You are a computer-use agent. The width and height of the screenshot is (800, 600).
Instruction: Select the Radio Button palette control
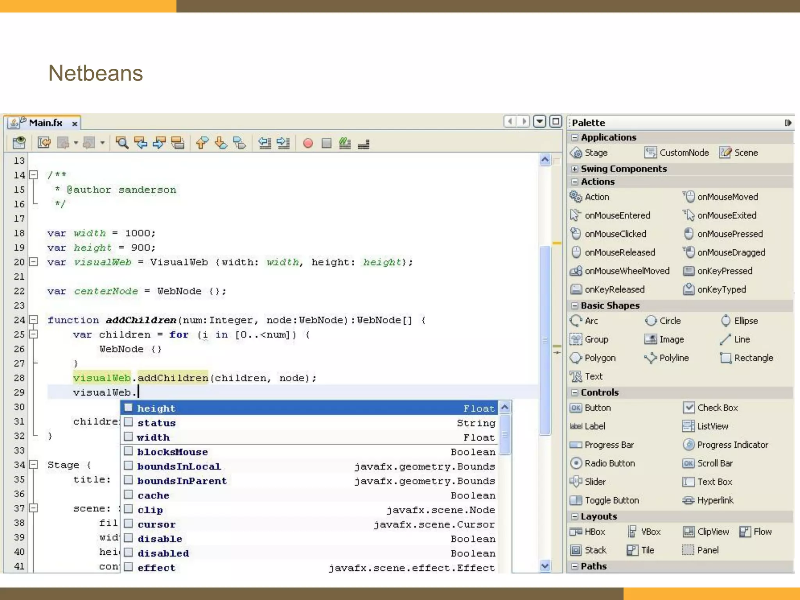pyautogui.click(x=602, y=463)
